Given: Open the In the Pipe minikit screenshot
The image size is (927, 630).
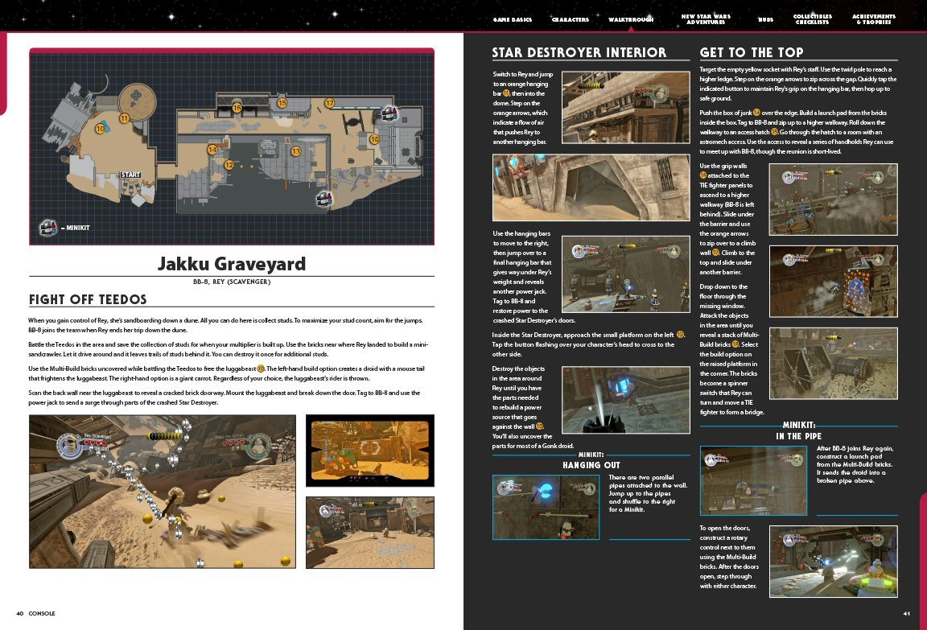Looking at the screenshot, I should (753, 480).
